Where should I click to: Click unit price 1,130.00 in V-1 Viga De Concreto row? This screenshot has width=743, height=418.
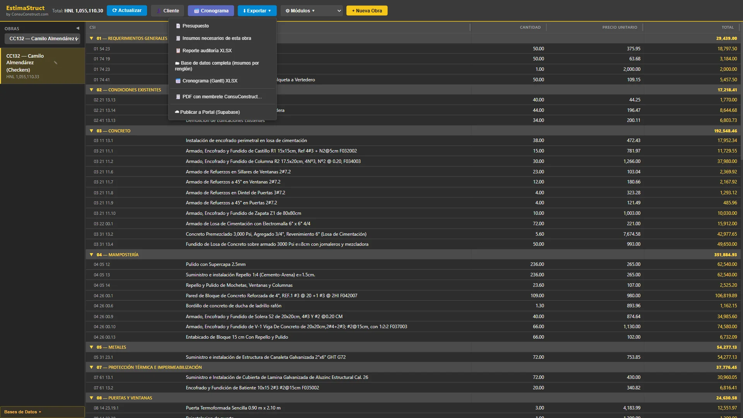[632, 327]
